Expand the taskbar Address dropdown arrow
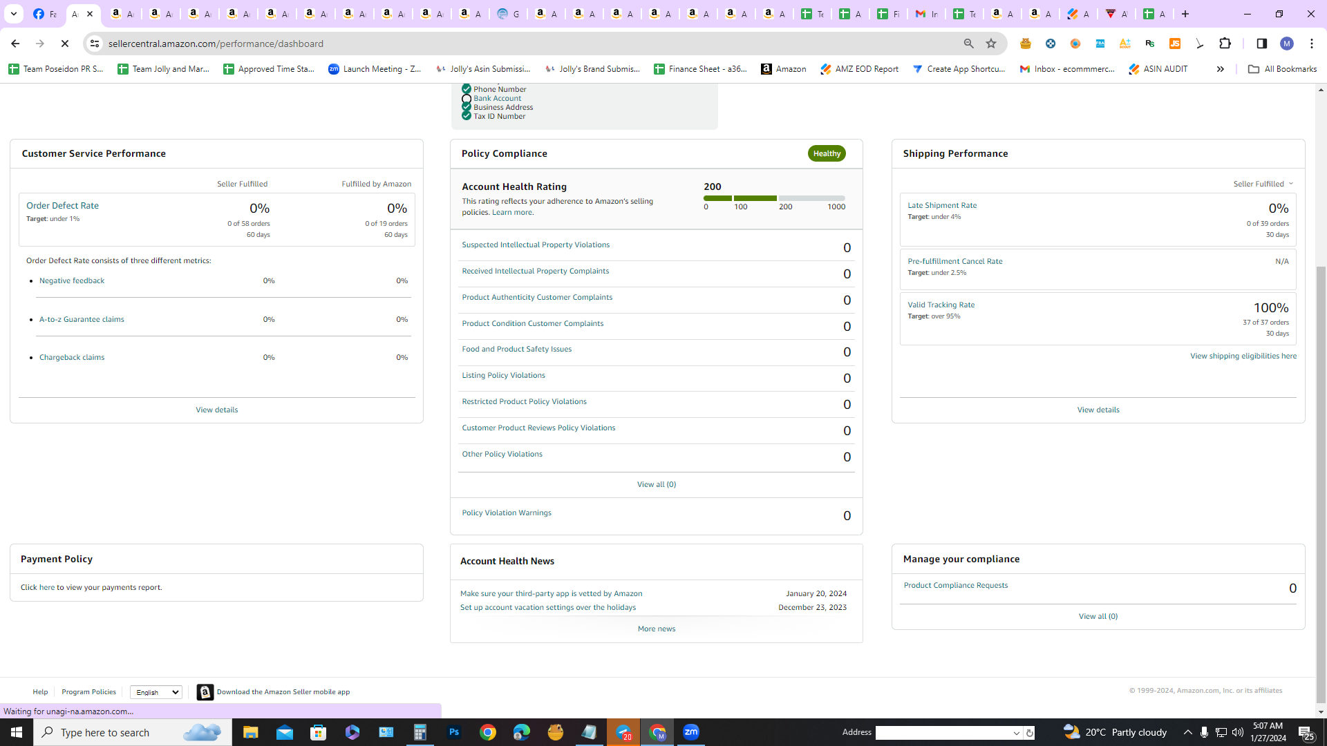This screenshot has width=1327, height=746. tap(1017, 733)
